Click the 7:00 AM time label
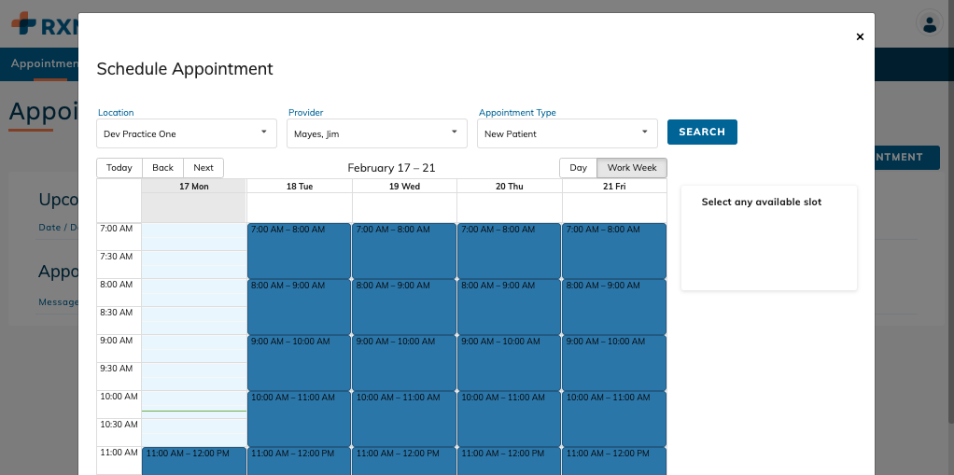The width and height of the screenshot is (954, 475). click(116, 229)
